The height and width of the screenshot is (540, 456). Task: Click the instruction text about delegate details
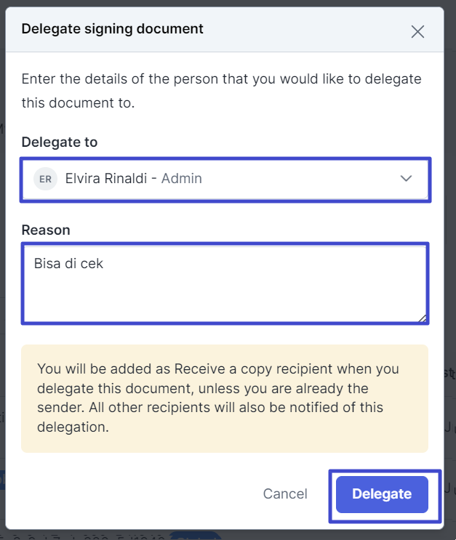(221, 91)
